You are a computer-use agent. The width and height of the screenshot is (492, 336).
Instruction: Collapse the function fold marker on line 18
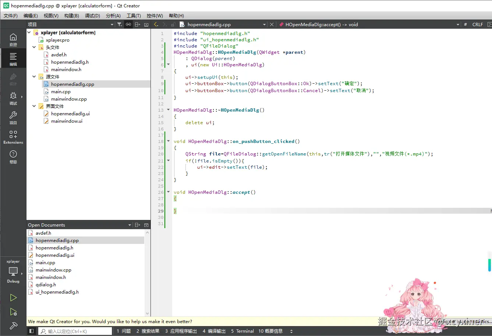pos(169,141)
